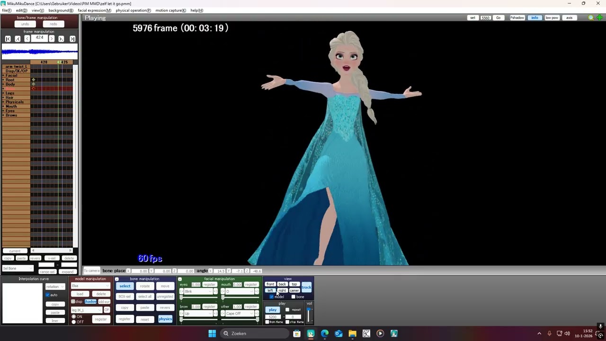Step back one frame arrow
This screenshot has height=341, width=606.
[x=27, y=39]
